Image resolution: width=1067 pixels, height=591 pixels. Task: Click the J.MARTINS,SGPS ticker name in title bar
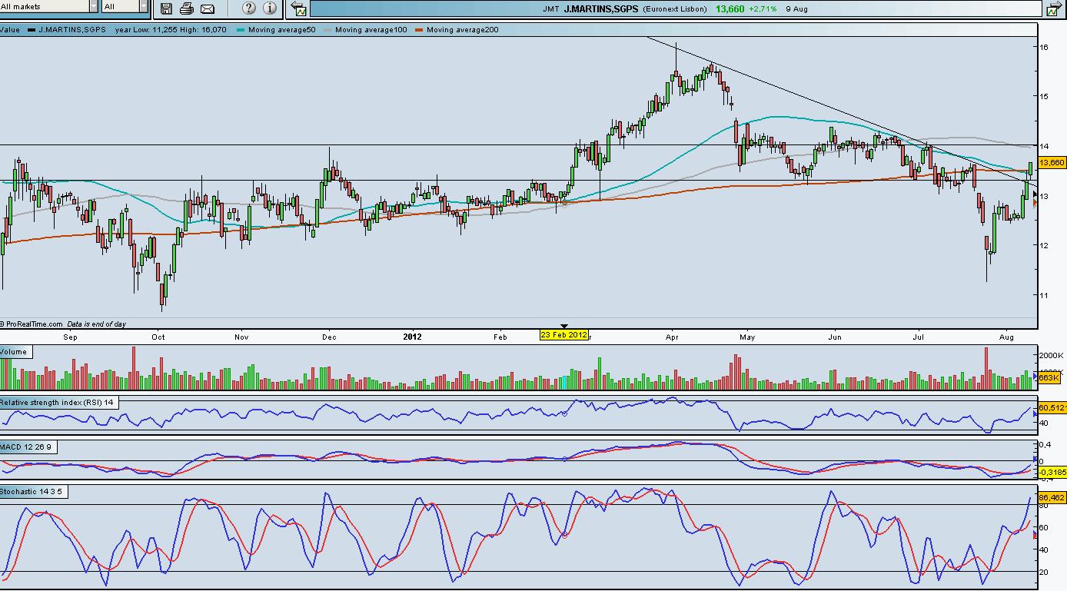(601, 9)
